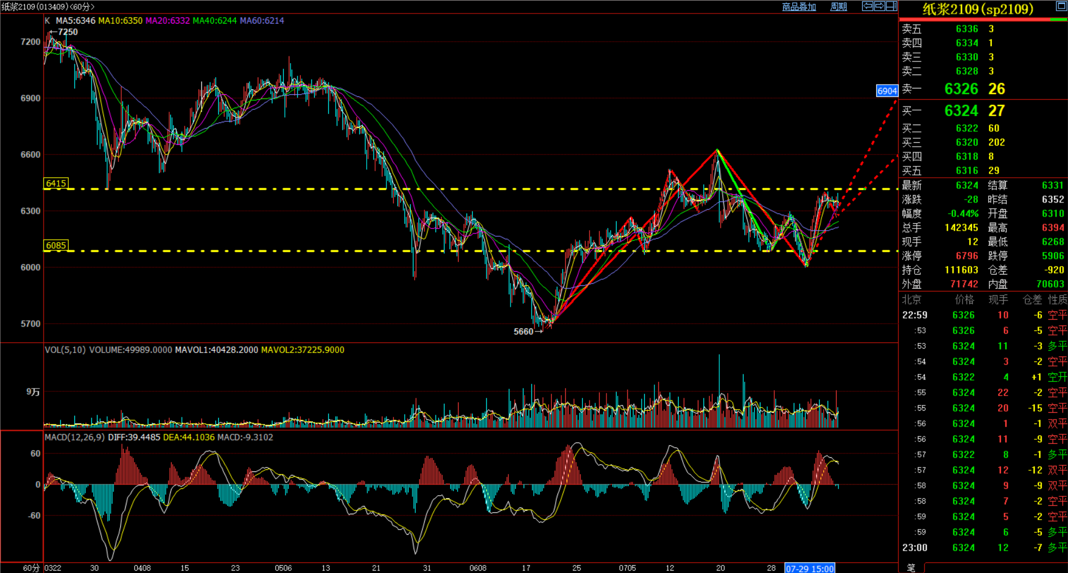
Task: Click the DIFF:39.4485 value label
Action: [134, 438]
